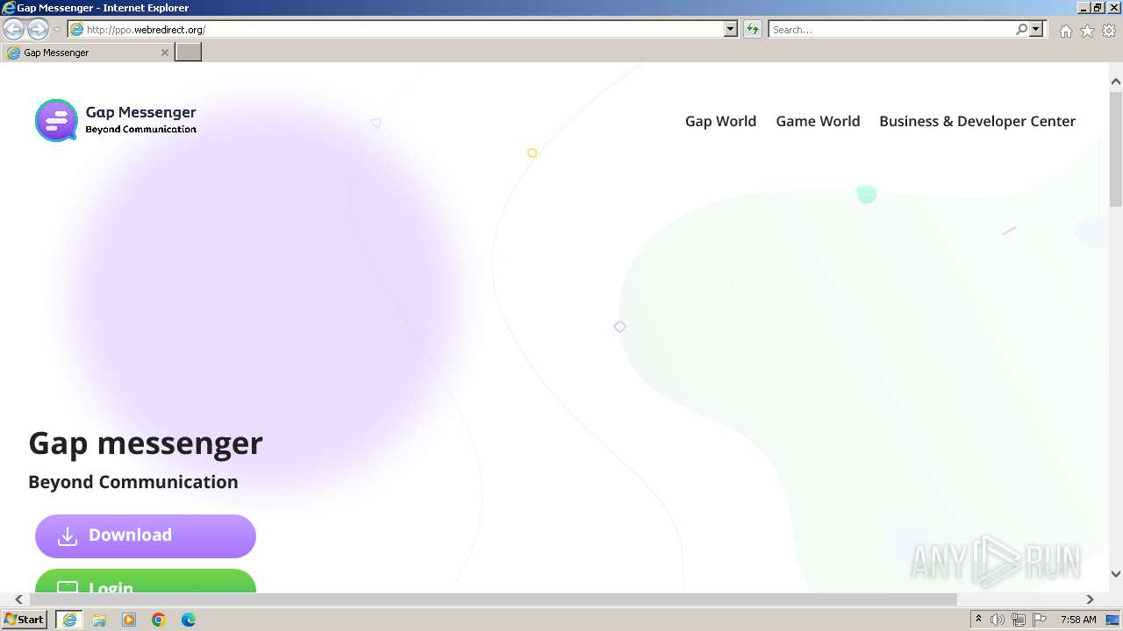
Task: Launch Edge from the taskbar
Action: pos(189,620)
